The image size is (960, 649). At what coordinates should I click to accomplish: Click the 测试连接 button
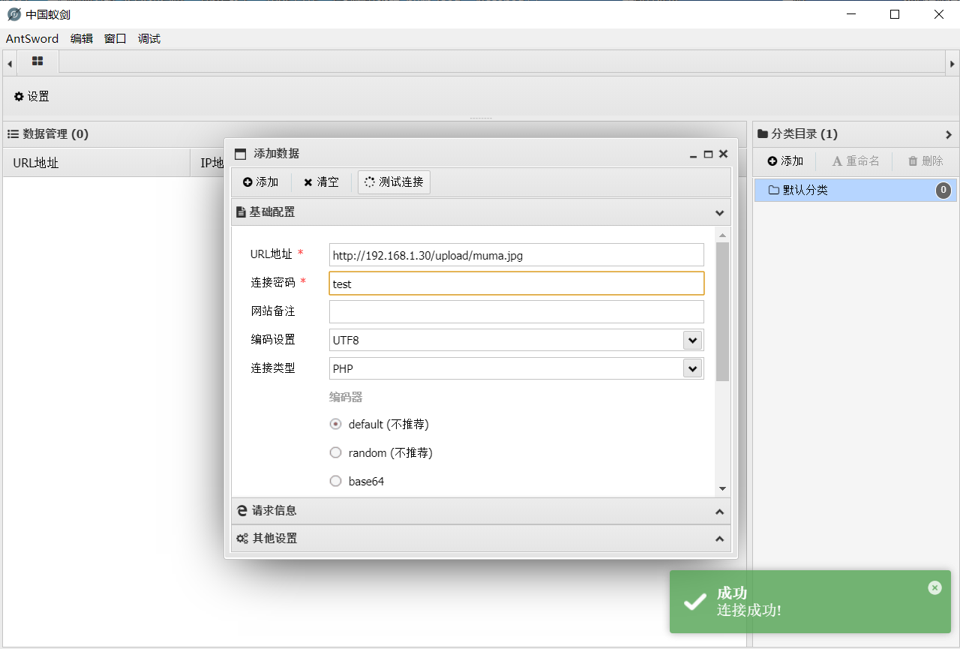pos(394,182)
